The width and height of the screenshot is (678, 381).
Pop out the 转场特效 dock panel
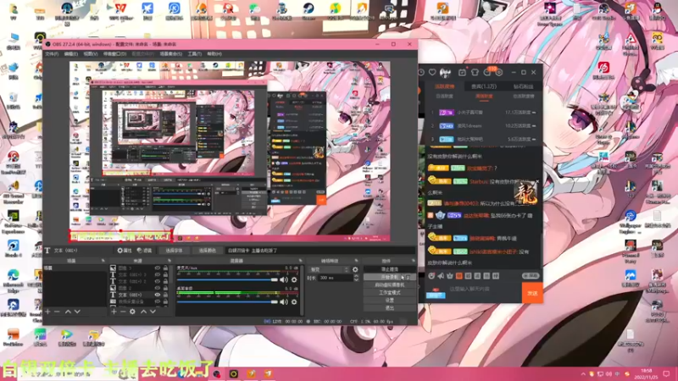[x=357, y=261]
